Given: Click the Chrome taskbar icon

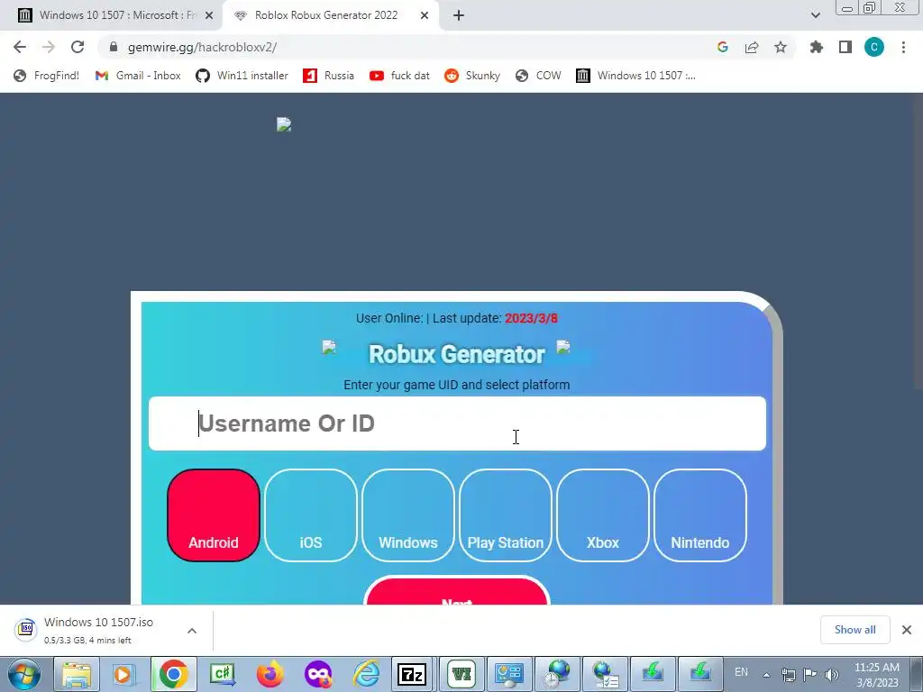Looking at the screenshot, I should click(173, 674).
